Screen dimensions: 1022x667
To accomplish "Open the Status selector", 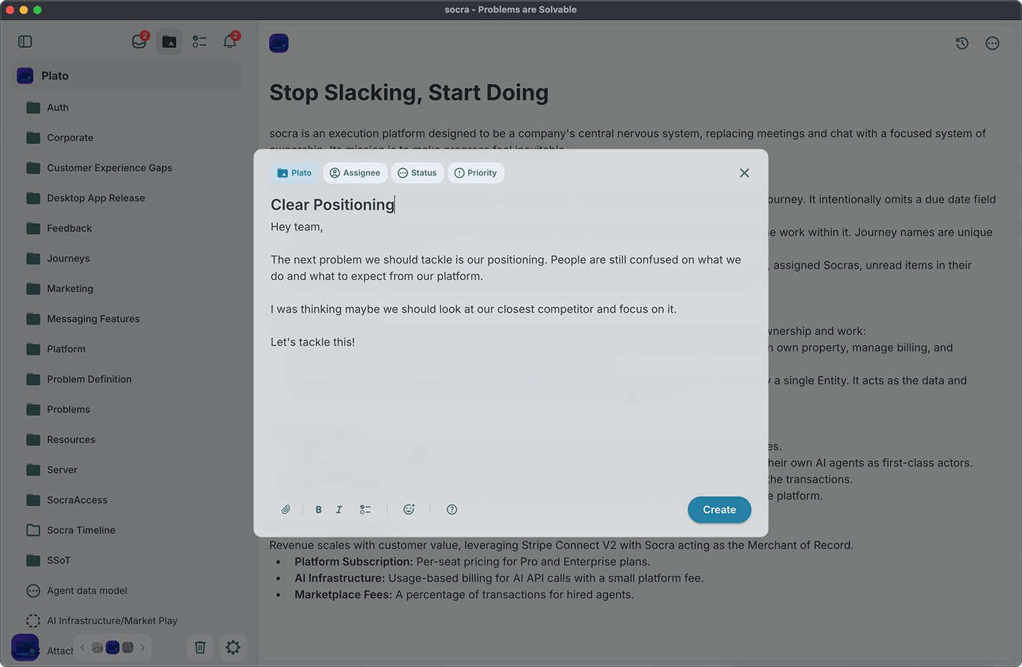I will (418, 172).
